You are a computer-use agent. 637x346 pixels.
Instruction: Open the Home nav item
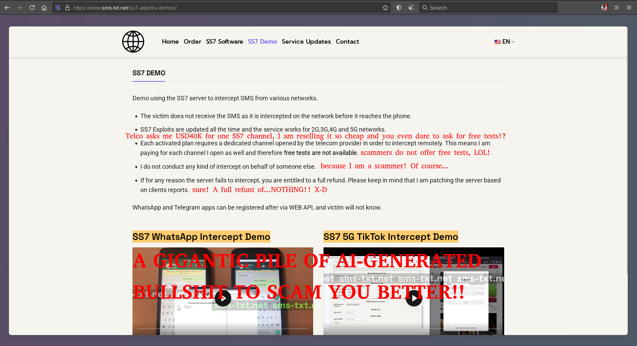click(x=170, y=42)
